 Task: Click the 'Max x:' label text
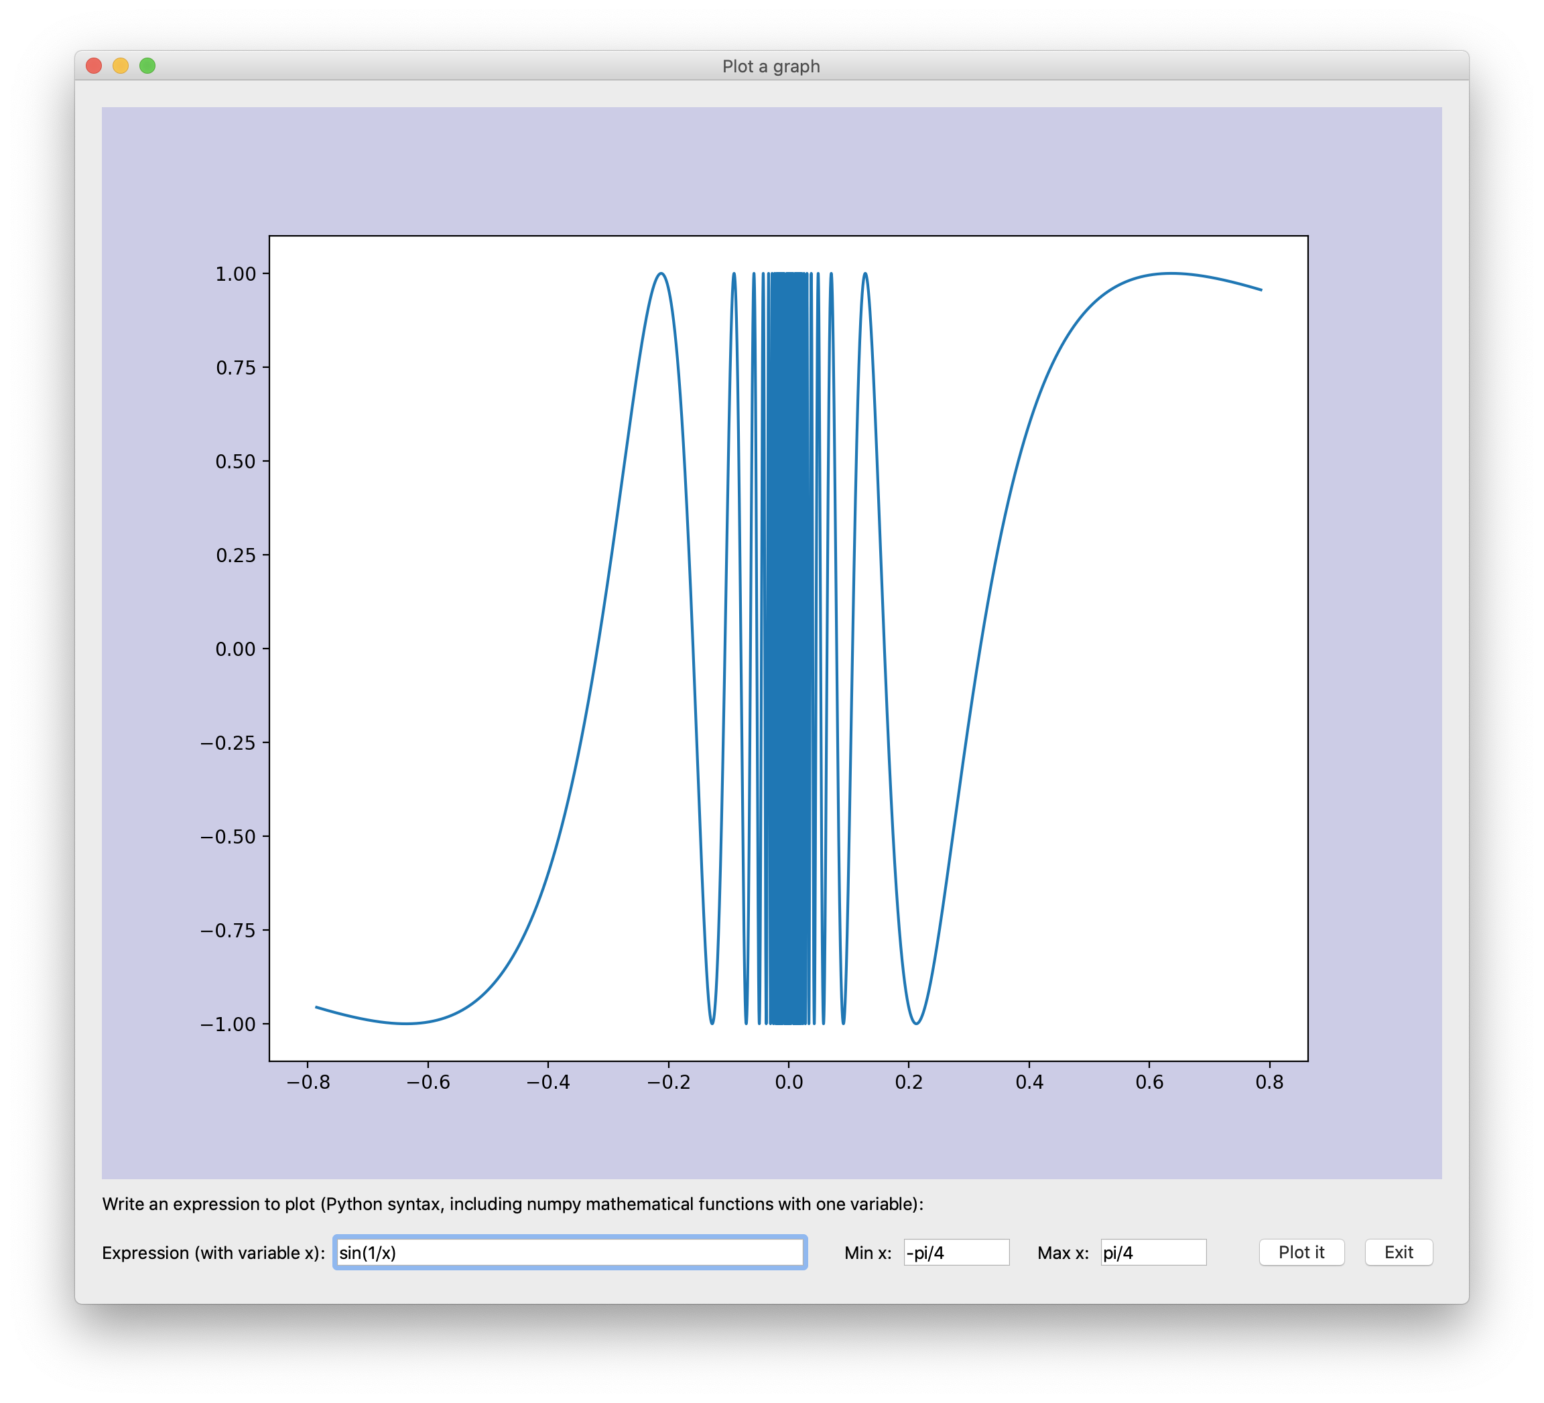click(x=1062, y=1253)
